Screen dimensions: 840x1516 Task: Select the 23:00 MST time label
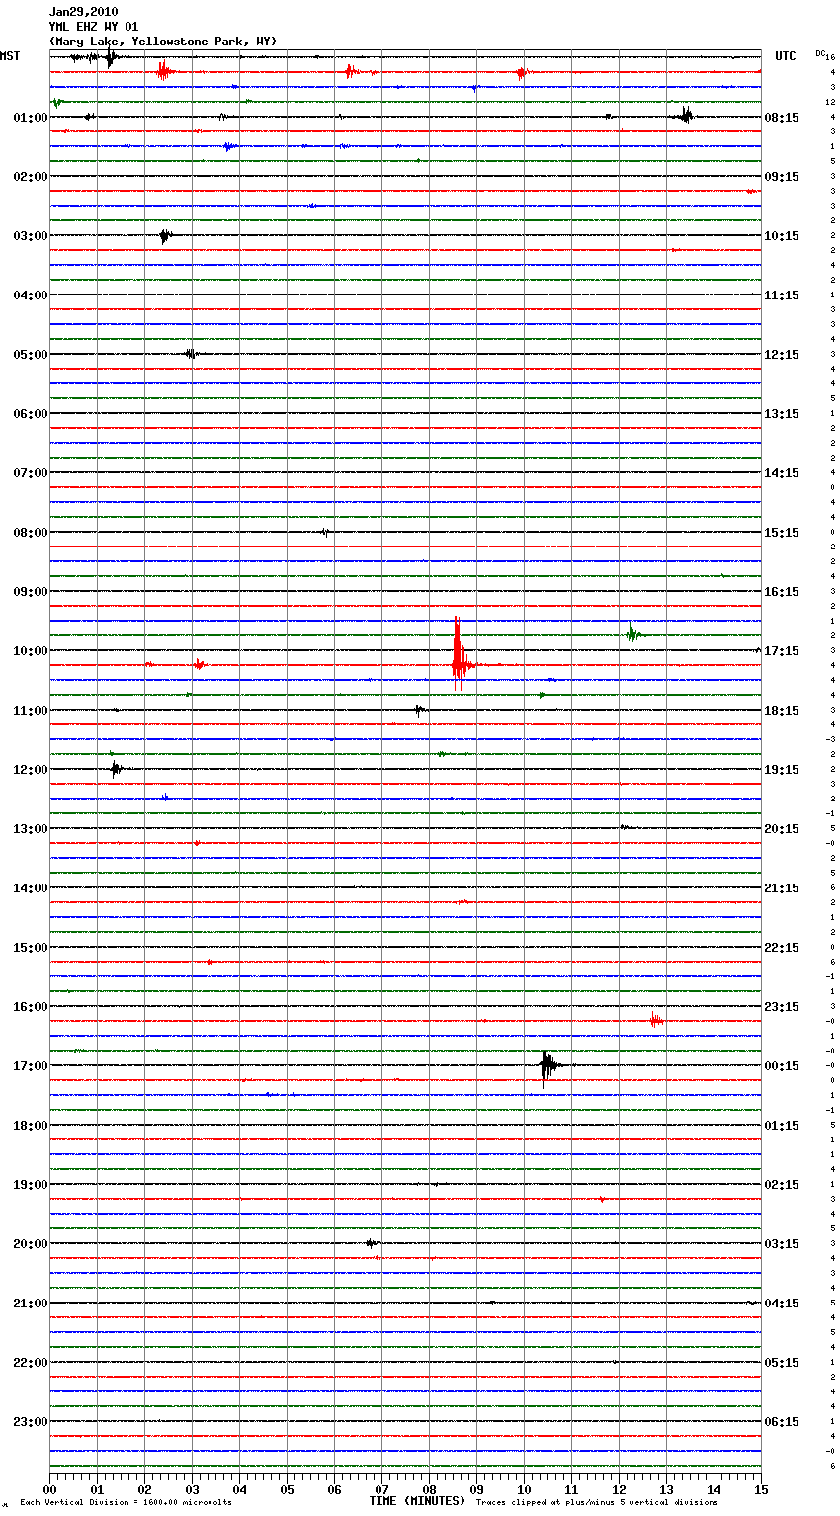[31, 1422]
